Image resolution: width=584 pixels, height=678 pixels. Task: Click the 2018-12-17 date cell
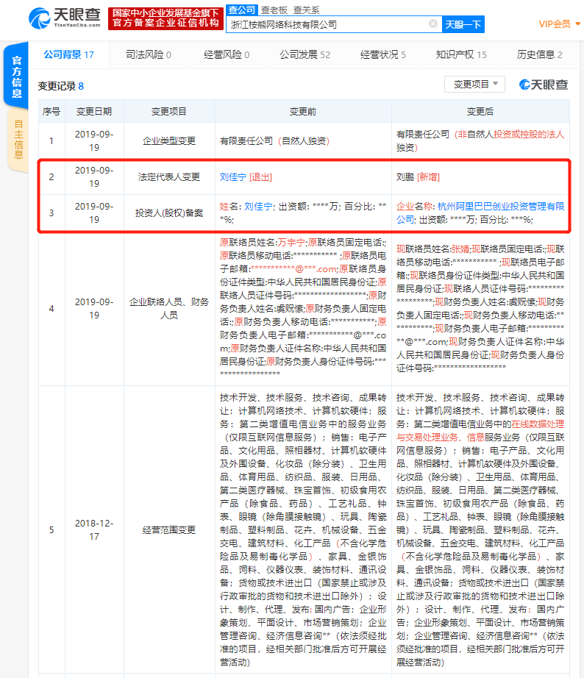tap(94, 529)
